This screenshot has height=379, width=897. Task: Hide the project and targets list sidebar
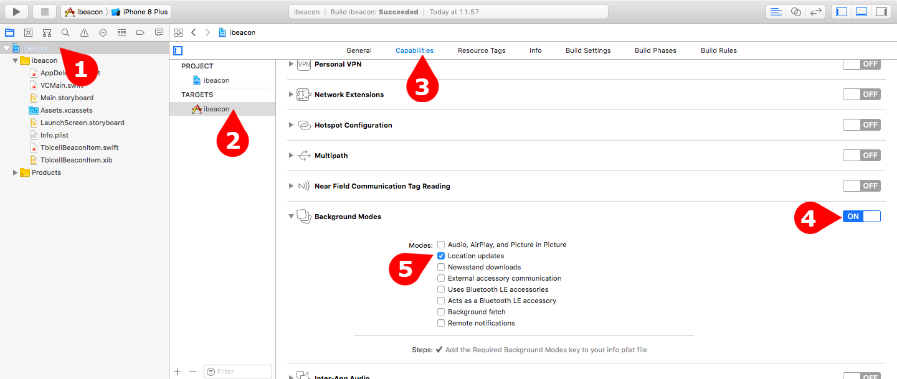click(178, 50)
